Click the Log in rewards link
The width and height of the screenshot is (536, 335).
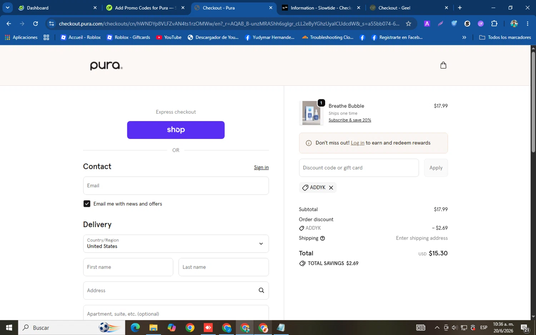[357, 143]
